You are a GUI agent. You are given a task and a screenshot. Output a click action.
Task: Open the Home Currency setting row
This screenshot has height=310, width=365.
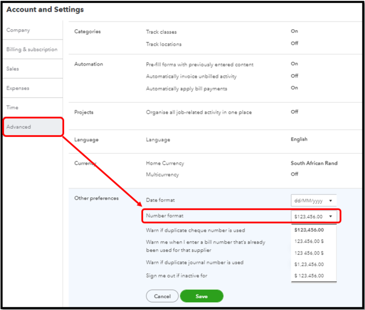coord(215,163)
